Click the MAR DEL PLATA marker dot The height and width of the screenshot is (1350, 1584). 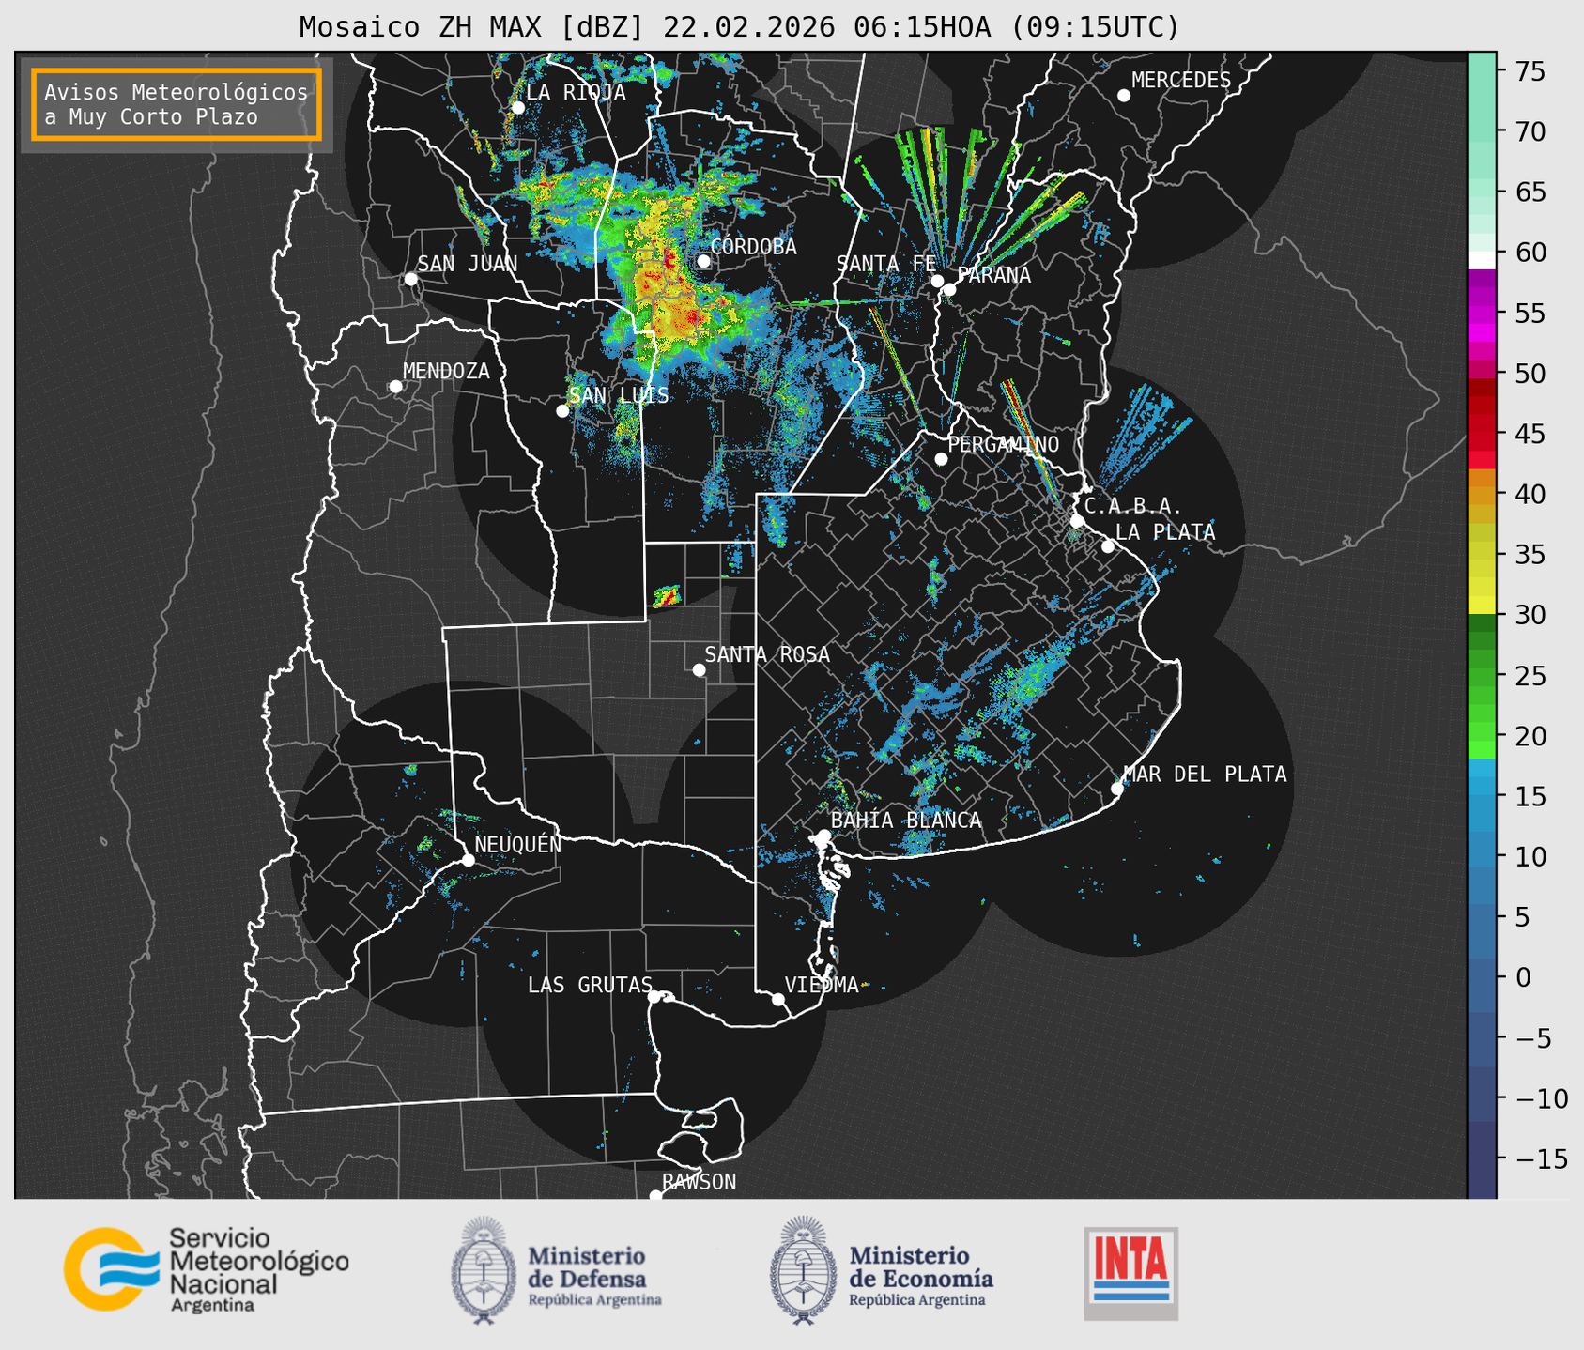[x=1116, y=789]
